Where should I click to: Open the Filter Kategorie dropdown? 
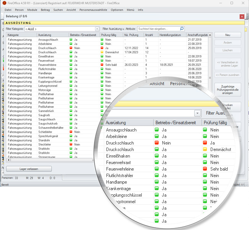[97, 29]
